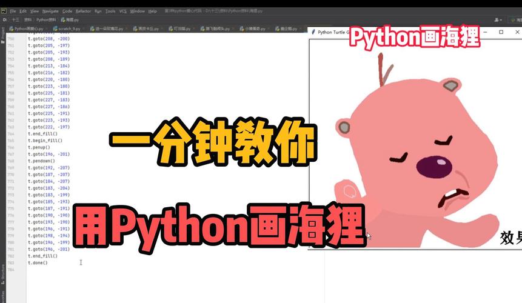Click the line t.begin_fill()
The height and width of the screenshot is (303, 522).
pos(45,141)
